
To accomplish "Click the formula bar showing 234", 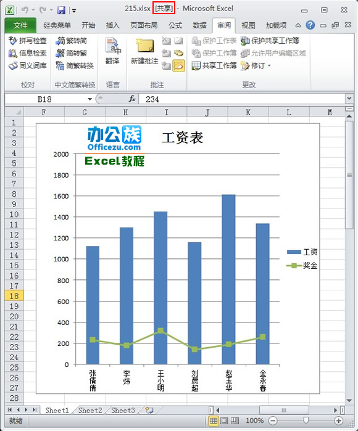I will pos(242,99).
